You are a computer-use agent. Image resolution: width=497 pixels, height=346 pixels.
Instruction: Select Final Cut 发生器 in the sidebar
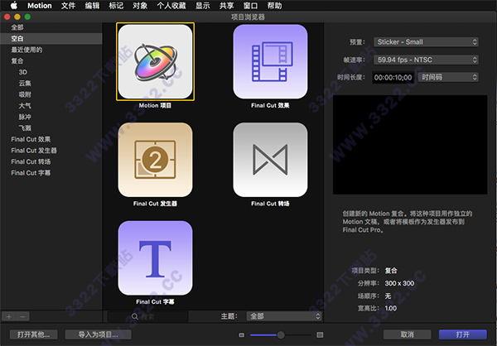[x=34, y=151]
